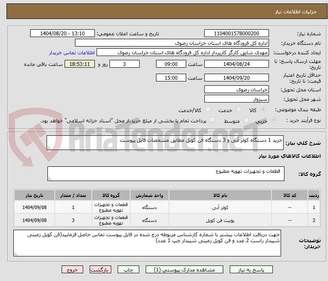Select the کالا/خدمت radio button
This screenshot has width=328, height=281.
[x=208, y=109]
